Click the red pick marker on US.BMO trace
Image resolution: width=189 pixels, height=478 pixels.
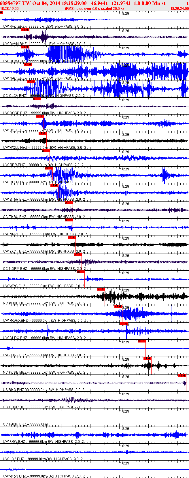coord(182,375)
